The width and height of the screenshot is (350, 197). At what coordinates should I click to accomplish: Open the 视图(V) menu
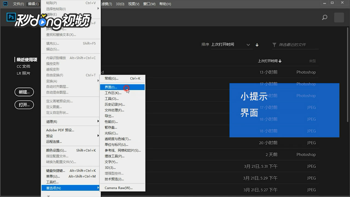pos(134,4)
